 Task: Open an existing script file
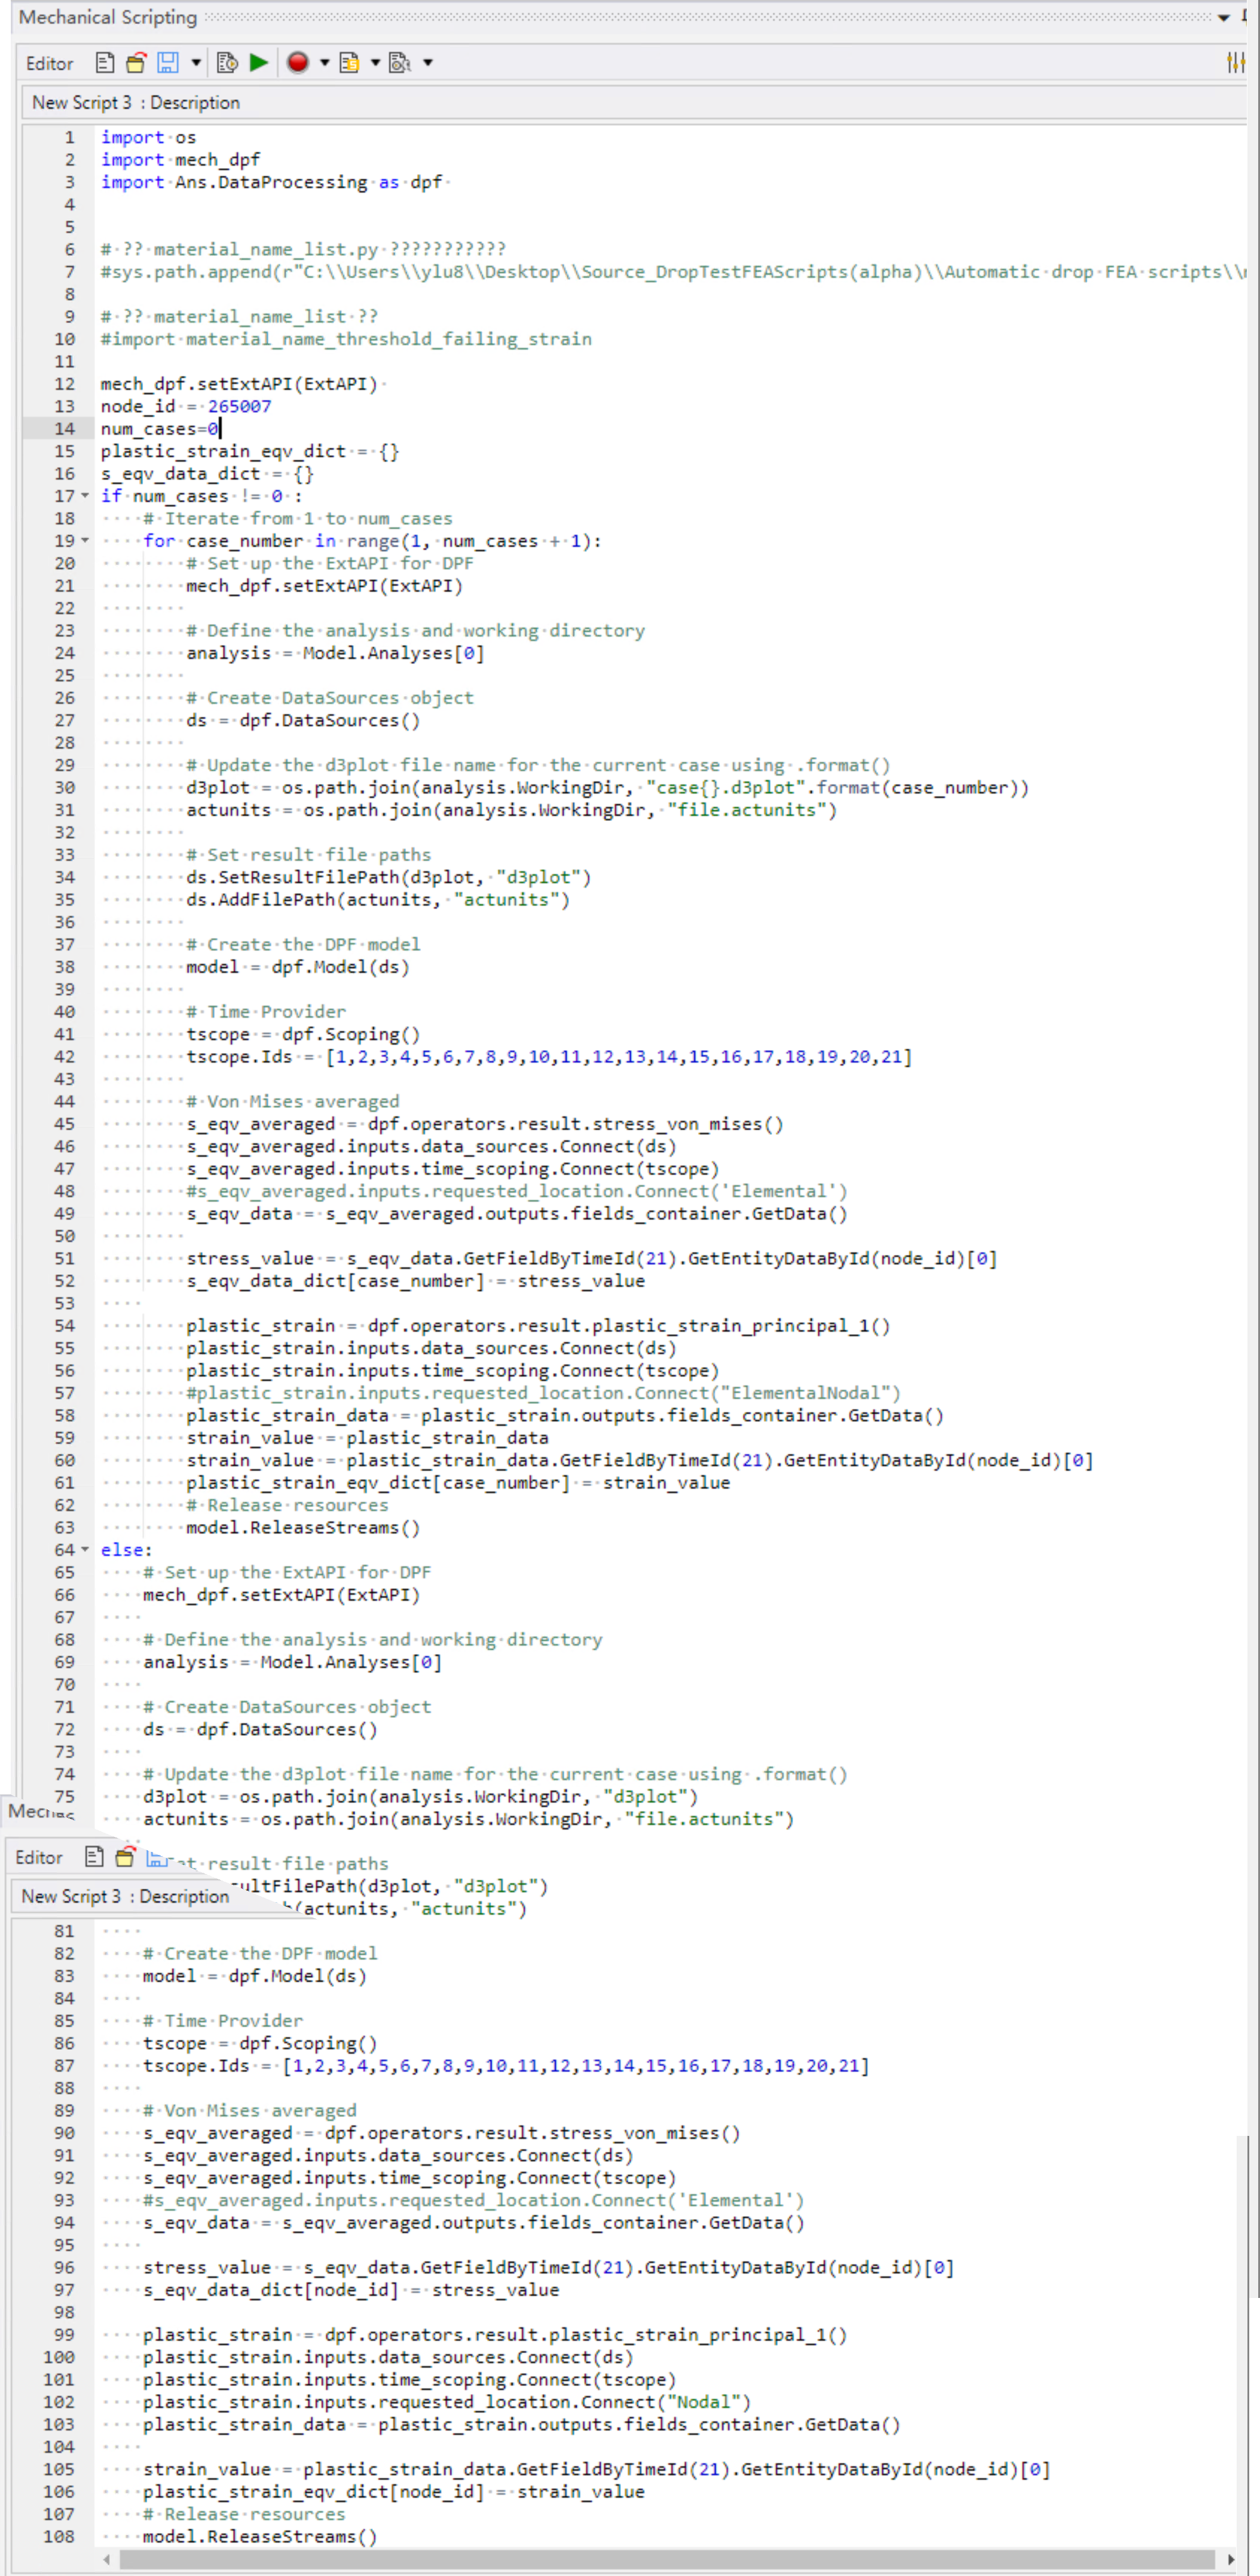coord(136,63)
